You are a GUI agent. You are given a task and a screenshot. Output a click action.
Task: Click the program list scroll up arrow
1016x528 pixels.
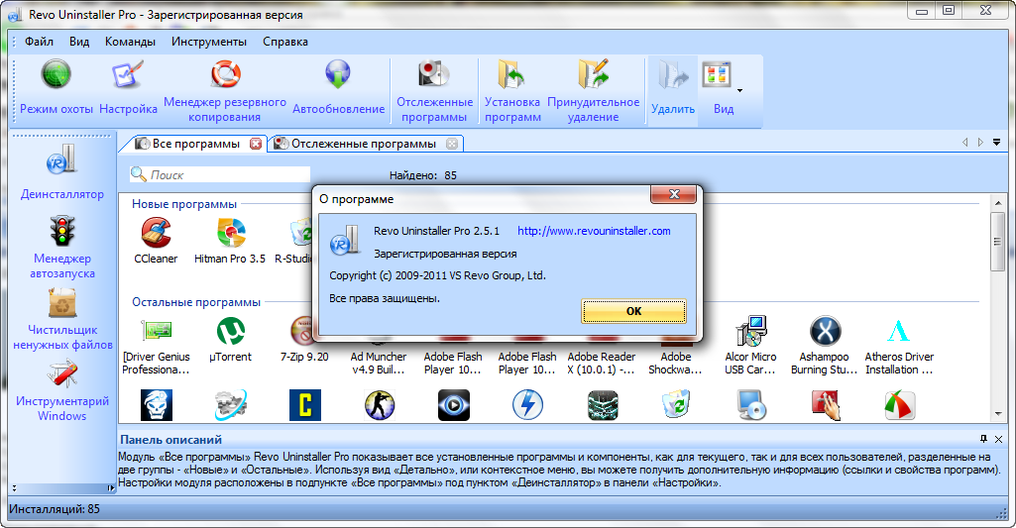[998, 203]
